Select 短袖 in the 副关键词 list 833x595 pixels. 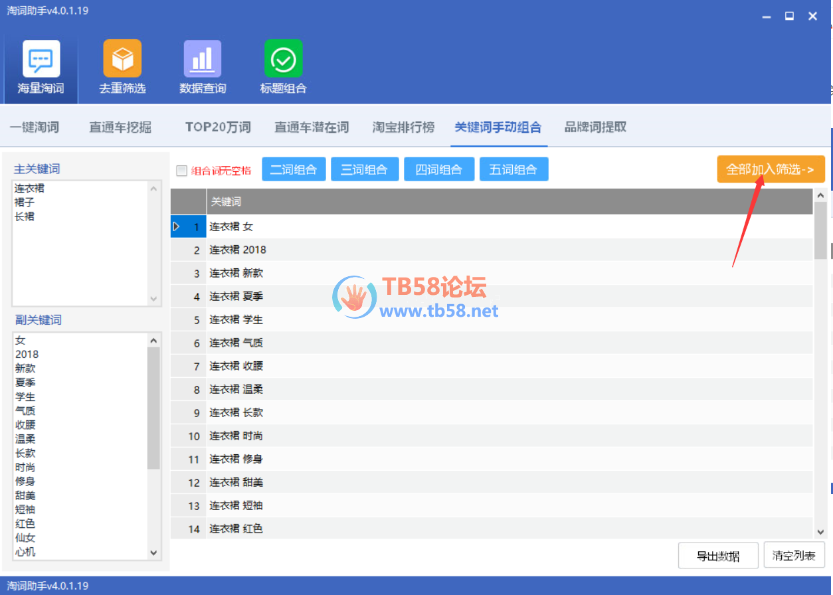click(x=25, y=509)
